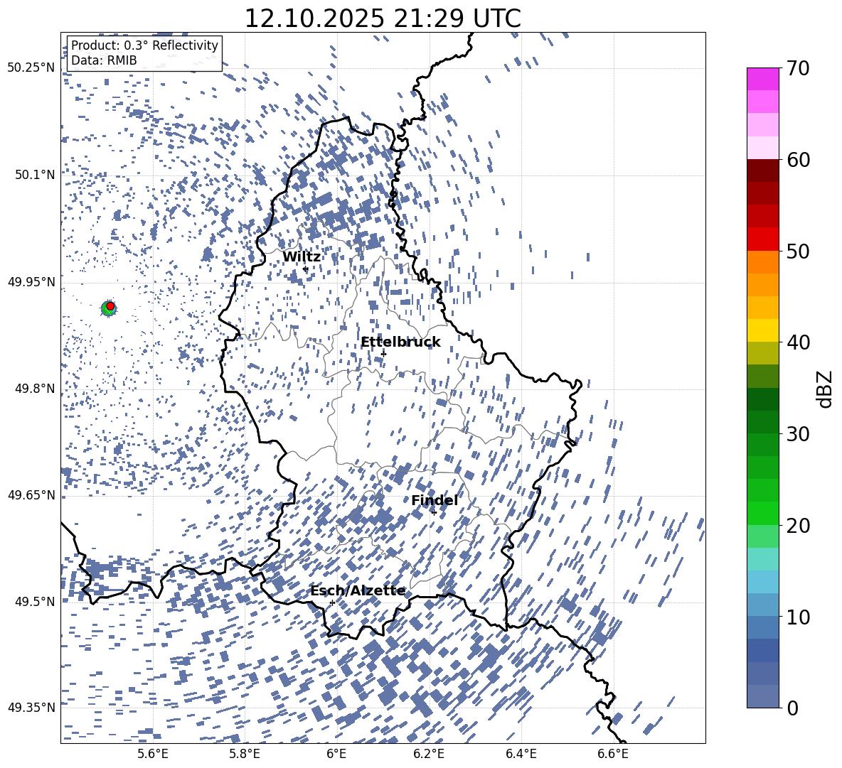
Task: Click the 6.2°E longitude tick label
Action: tap(429, 753)
